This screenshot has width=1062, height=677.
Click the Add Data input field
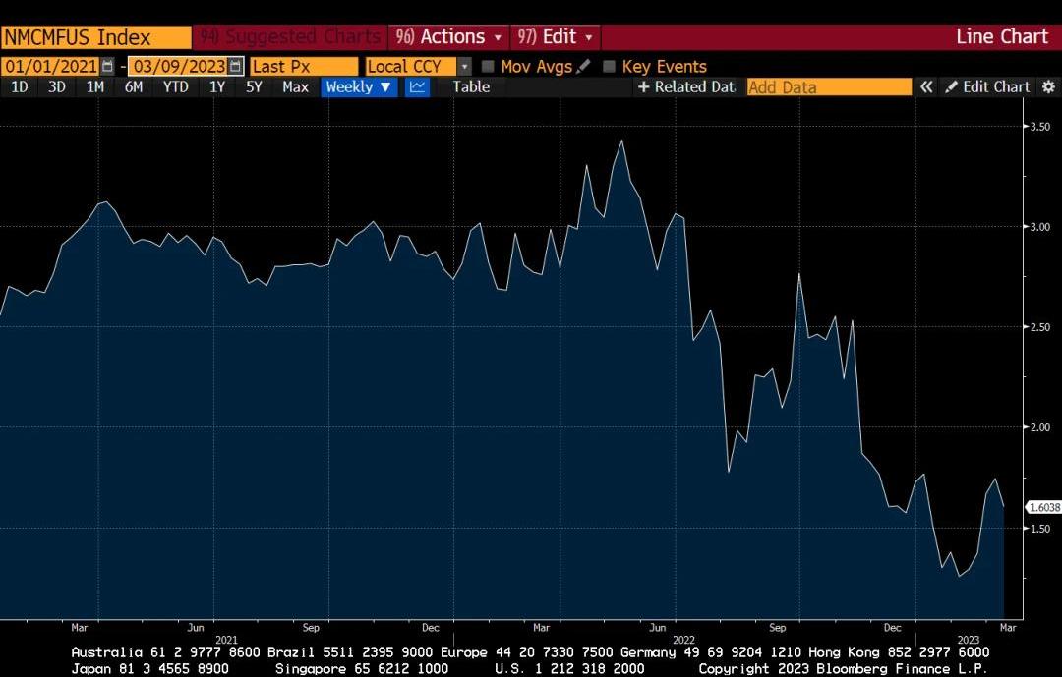829,86
